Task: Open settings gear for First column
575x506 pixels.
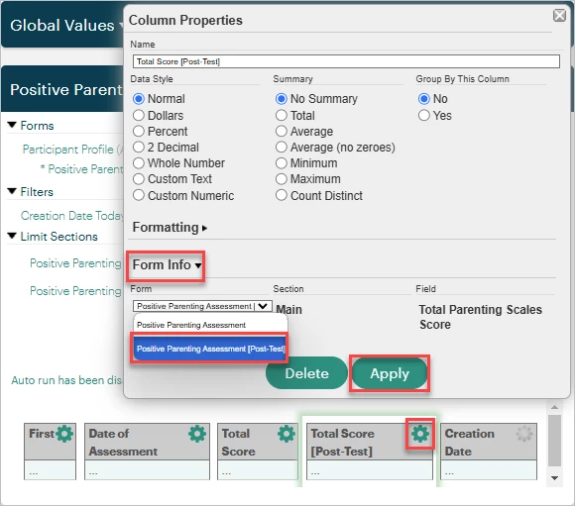Action: coord(64,434)
